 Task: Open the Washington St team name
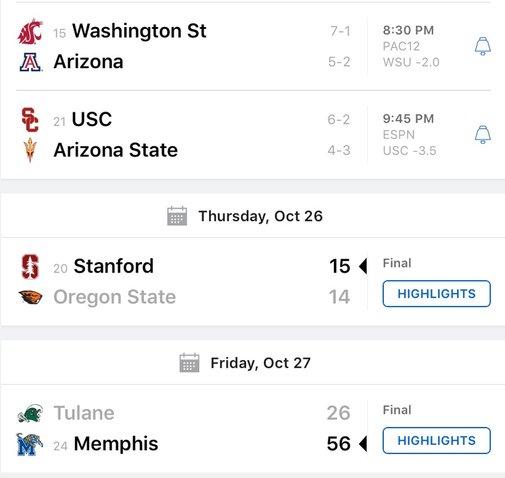coord(139,31)
